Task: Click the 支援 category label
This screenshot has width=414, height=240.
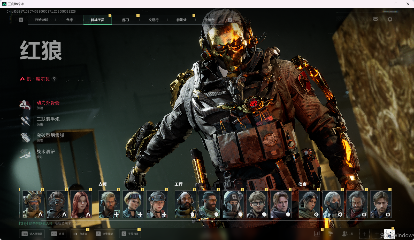Action: click(103, 184)
